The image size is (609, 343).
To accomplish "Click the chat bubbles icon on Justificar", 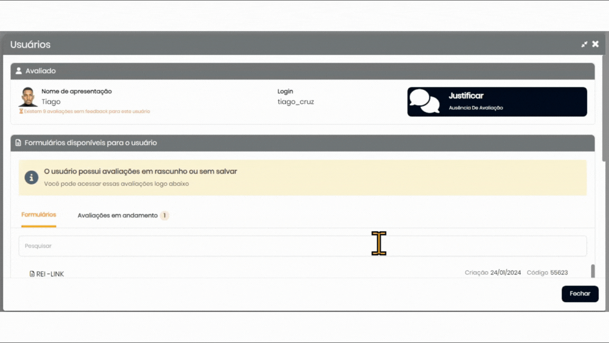I will click(x=425, y=101).
